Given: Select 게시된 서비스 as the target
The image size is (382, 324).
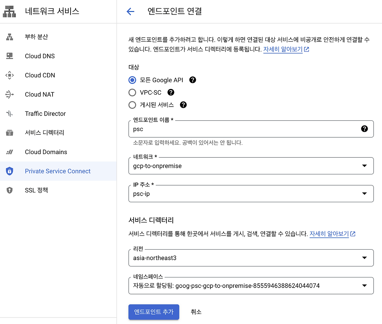Looking at the screenshot, I should pos(132,105).
